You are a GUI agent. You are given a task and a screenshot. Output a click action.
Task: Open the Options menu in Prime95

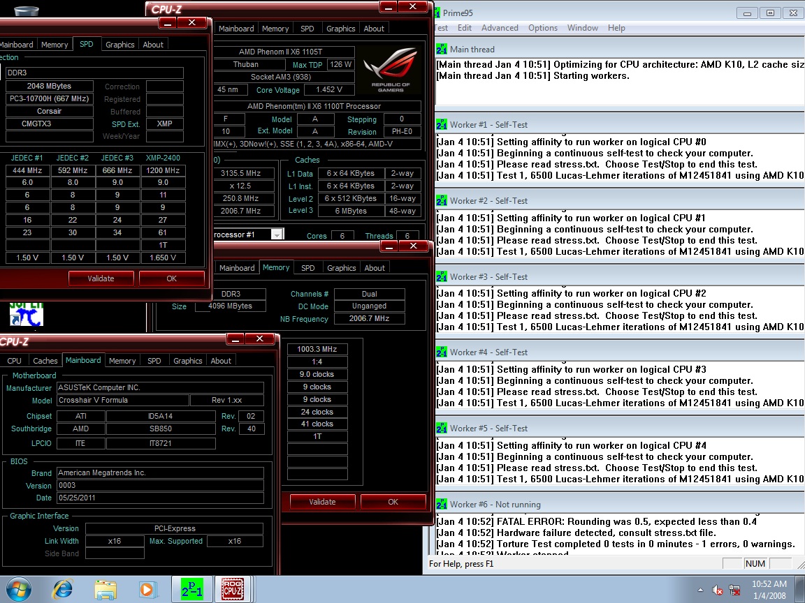point(543,28)
